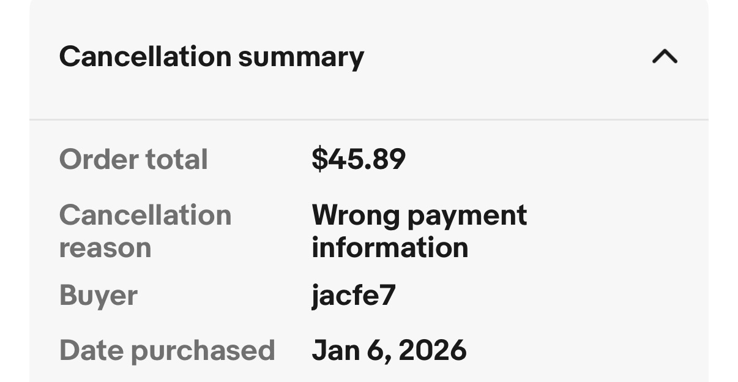Click the word summary in the heading
Screen dimensions: 738x382
[300, 58]
